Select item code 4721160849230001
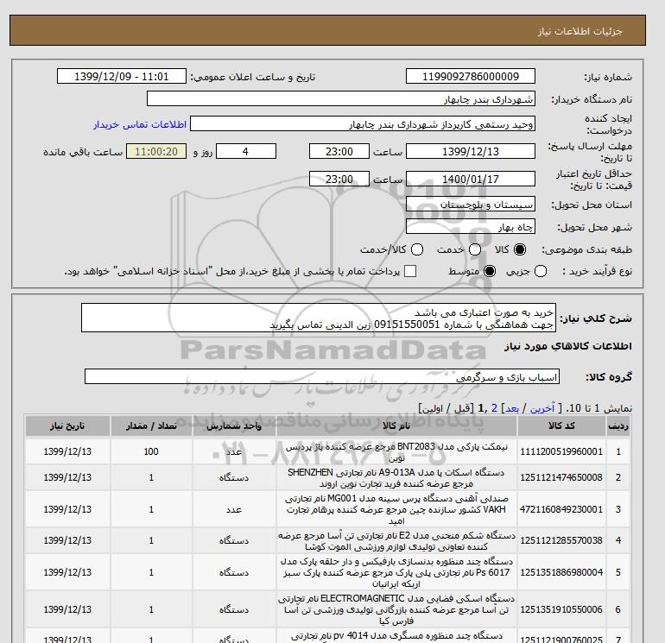The image size is (665, 643). pyautogui.click(x=561, y=509)
